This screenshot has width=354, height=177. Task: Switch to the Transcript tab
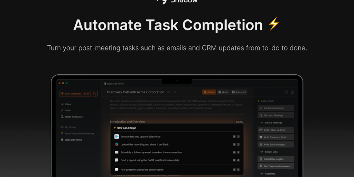pos(239,92)
